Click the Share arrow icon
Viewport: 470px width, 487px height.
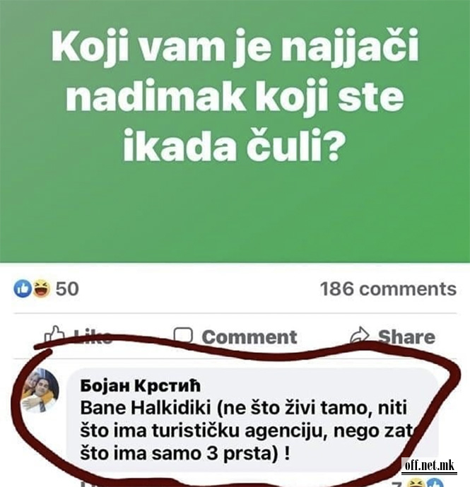(360, 336)
